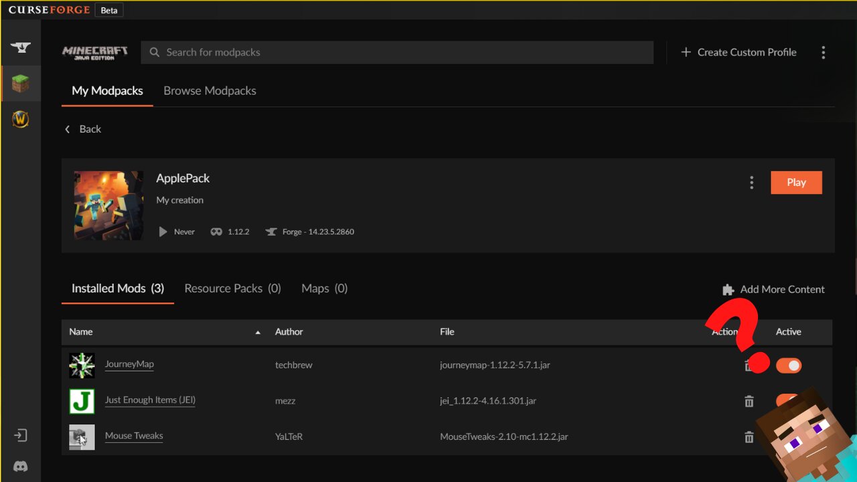
Task: Toggle JourneyMap active switch
Action: click(788, 366)
